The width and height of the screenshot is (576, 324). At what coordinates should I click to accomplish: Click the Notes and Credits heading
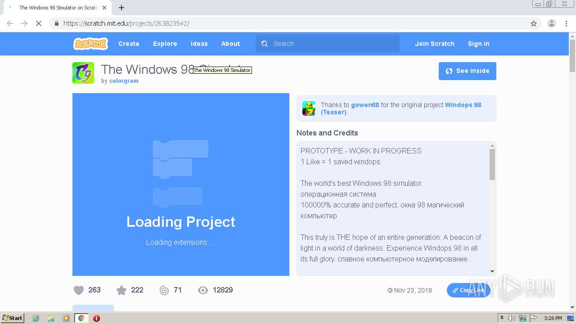click(x=327, y=133)
